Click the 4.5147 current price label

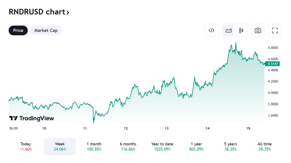coord(271,64)
